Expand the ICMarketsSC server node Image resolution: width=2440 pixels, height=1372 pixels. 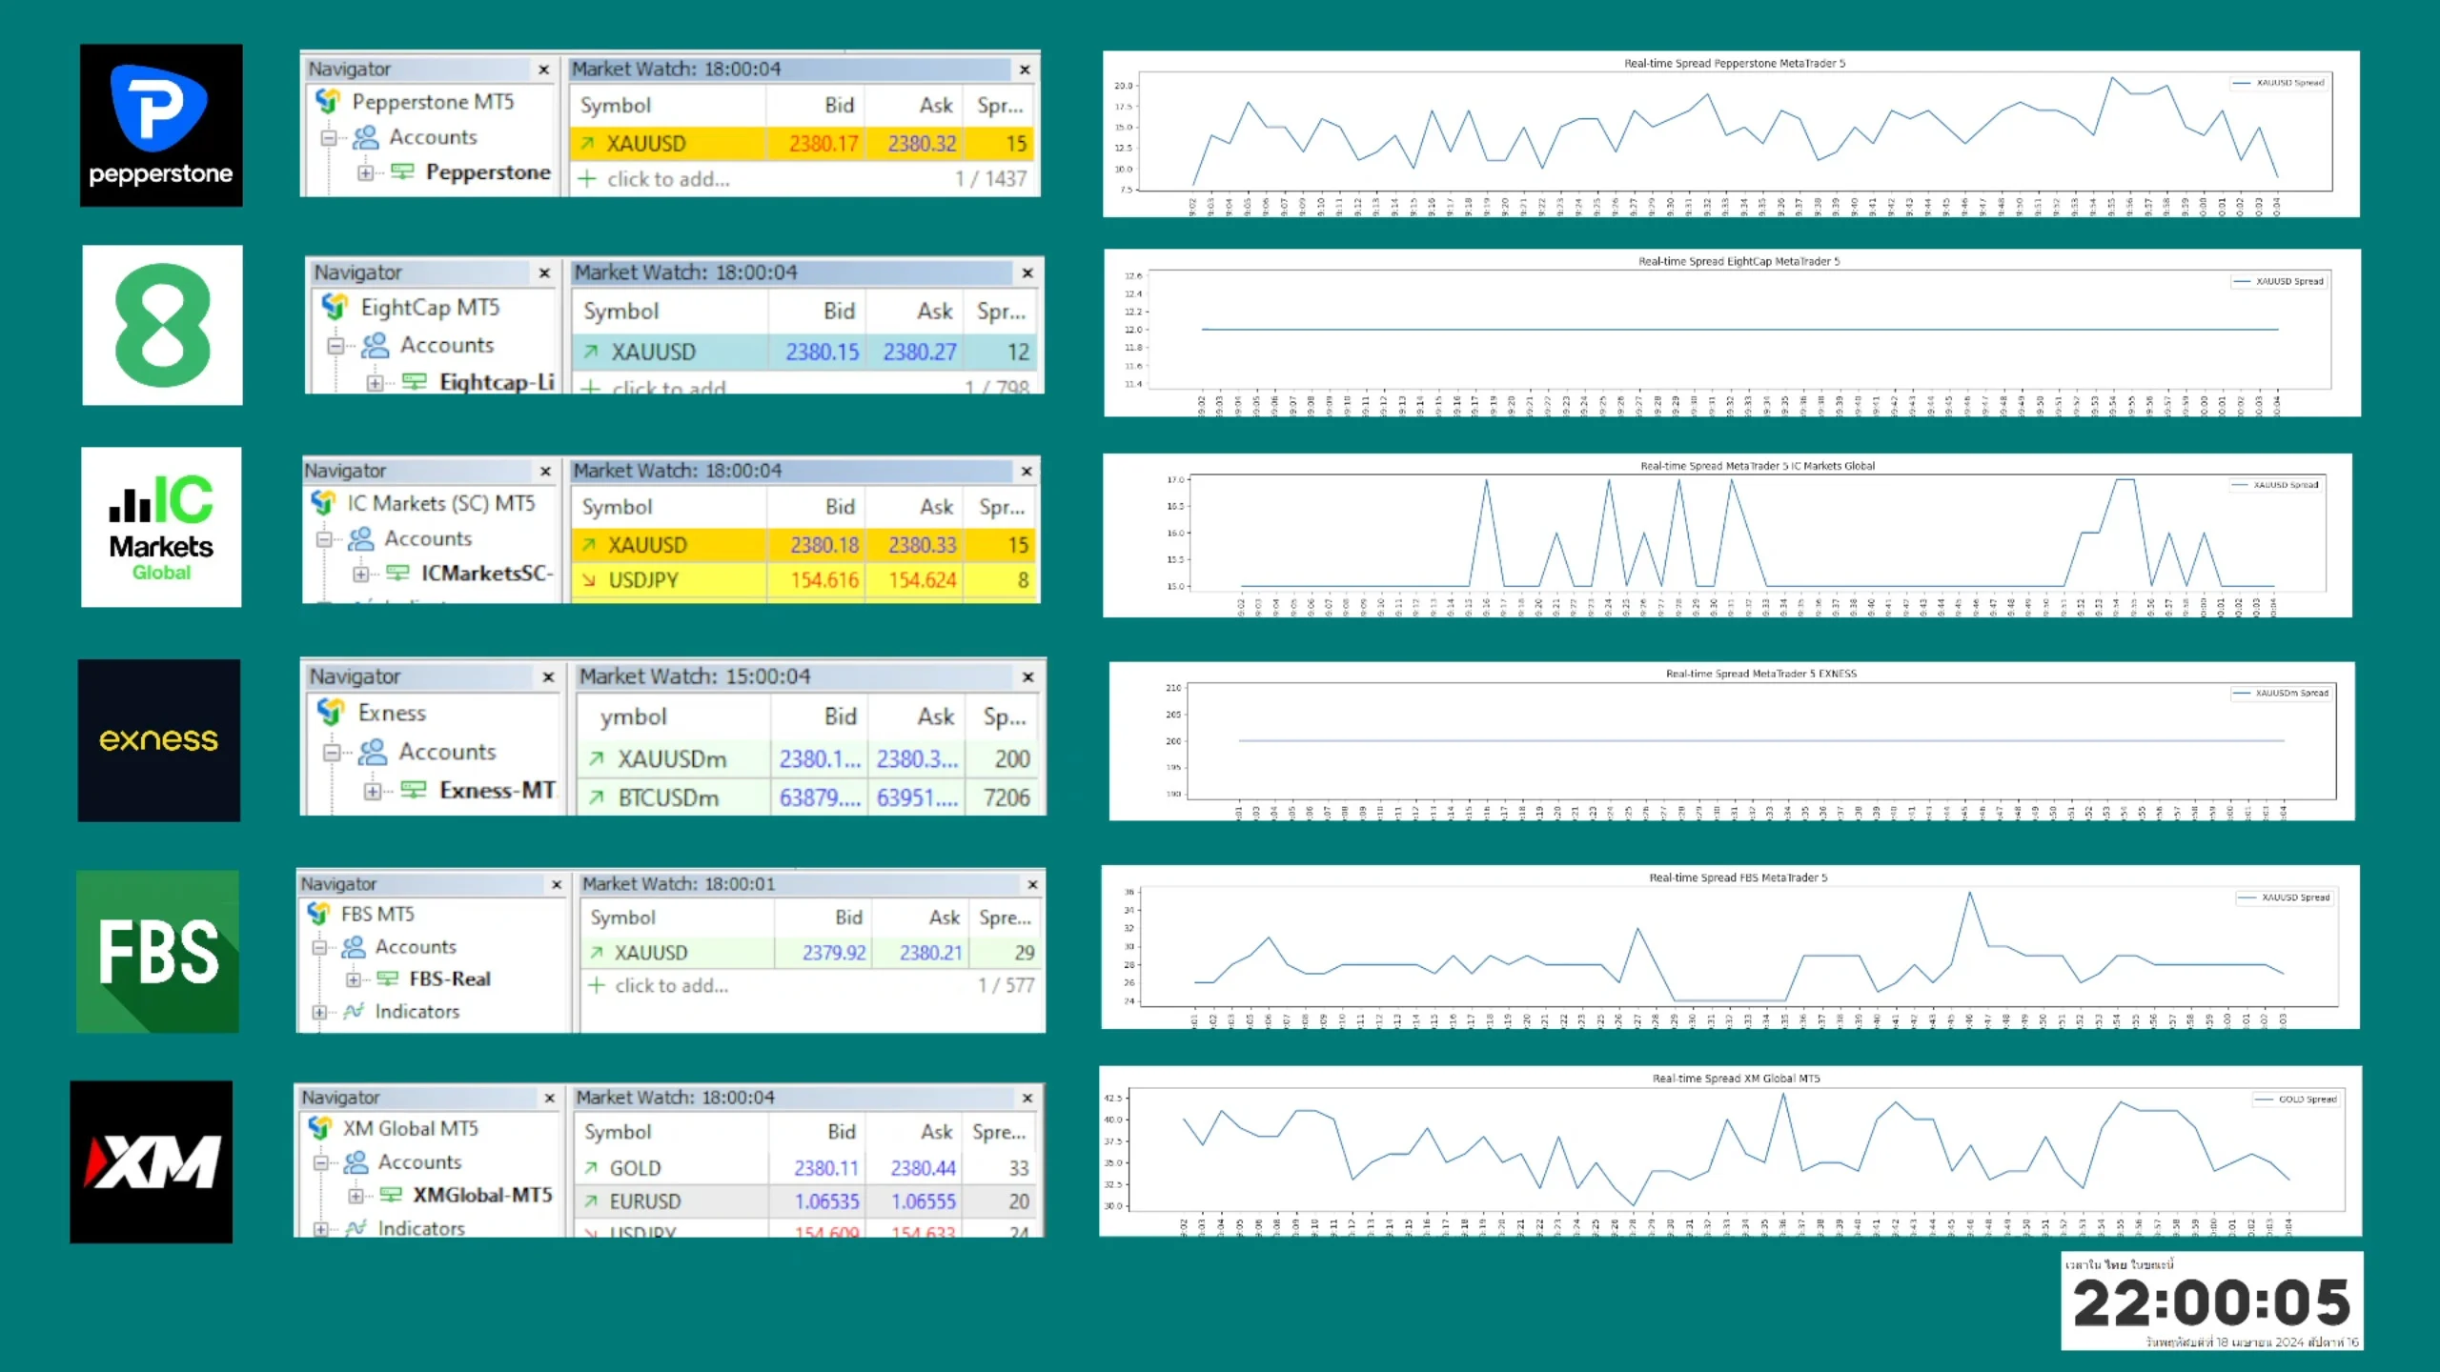[x=360, y=575]
